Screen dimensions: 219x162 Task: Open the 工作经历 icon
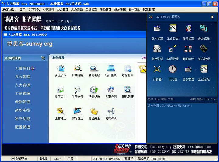[x=61, y=111]
